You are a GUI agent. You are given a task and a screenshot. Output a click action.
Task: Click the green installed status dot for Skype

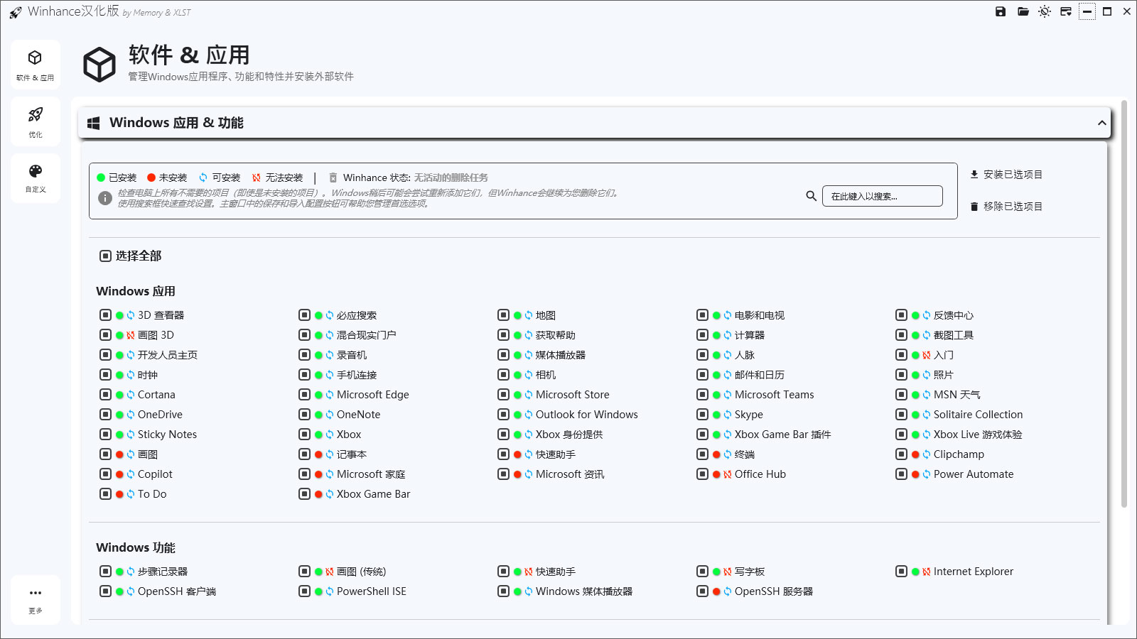coord(715,414)
